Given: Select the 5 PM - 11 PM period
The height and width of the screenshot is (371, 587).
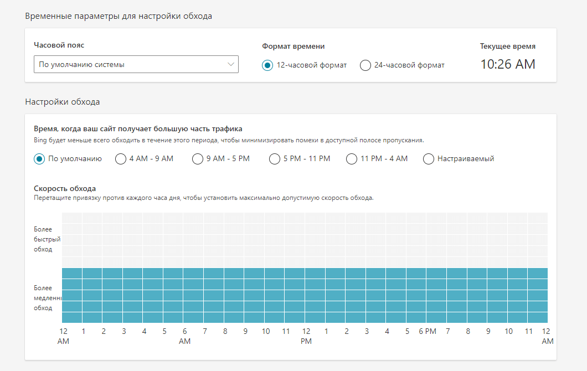Looking at the screenshot, I should click(x=275, y=159).
